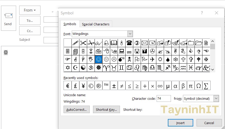
Task: Open the Font dropdown showing Wingdings
Action: click(x=130, y=34)
